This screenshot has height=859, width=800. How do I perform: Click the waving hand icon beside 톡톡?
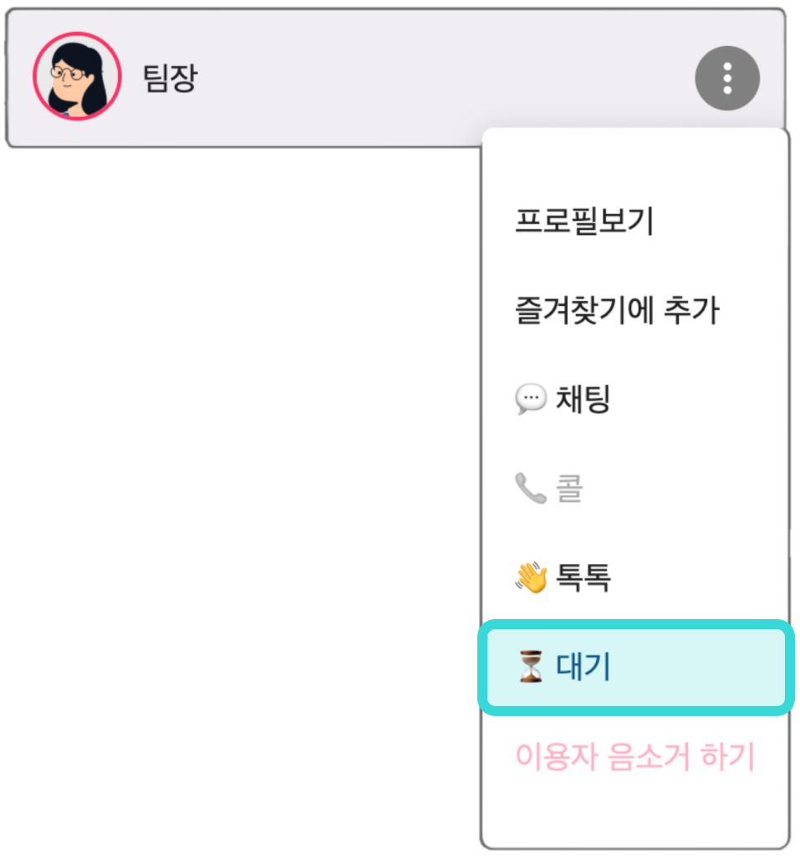coord(530,575)
